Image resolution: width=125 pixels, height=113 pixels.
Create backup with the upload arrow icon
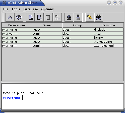point(69,17)
